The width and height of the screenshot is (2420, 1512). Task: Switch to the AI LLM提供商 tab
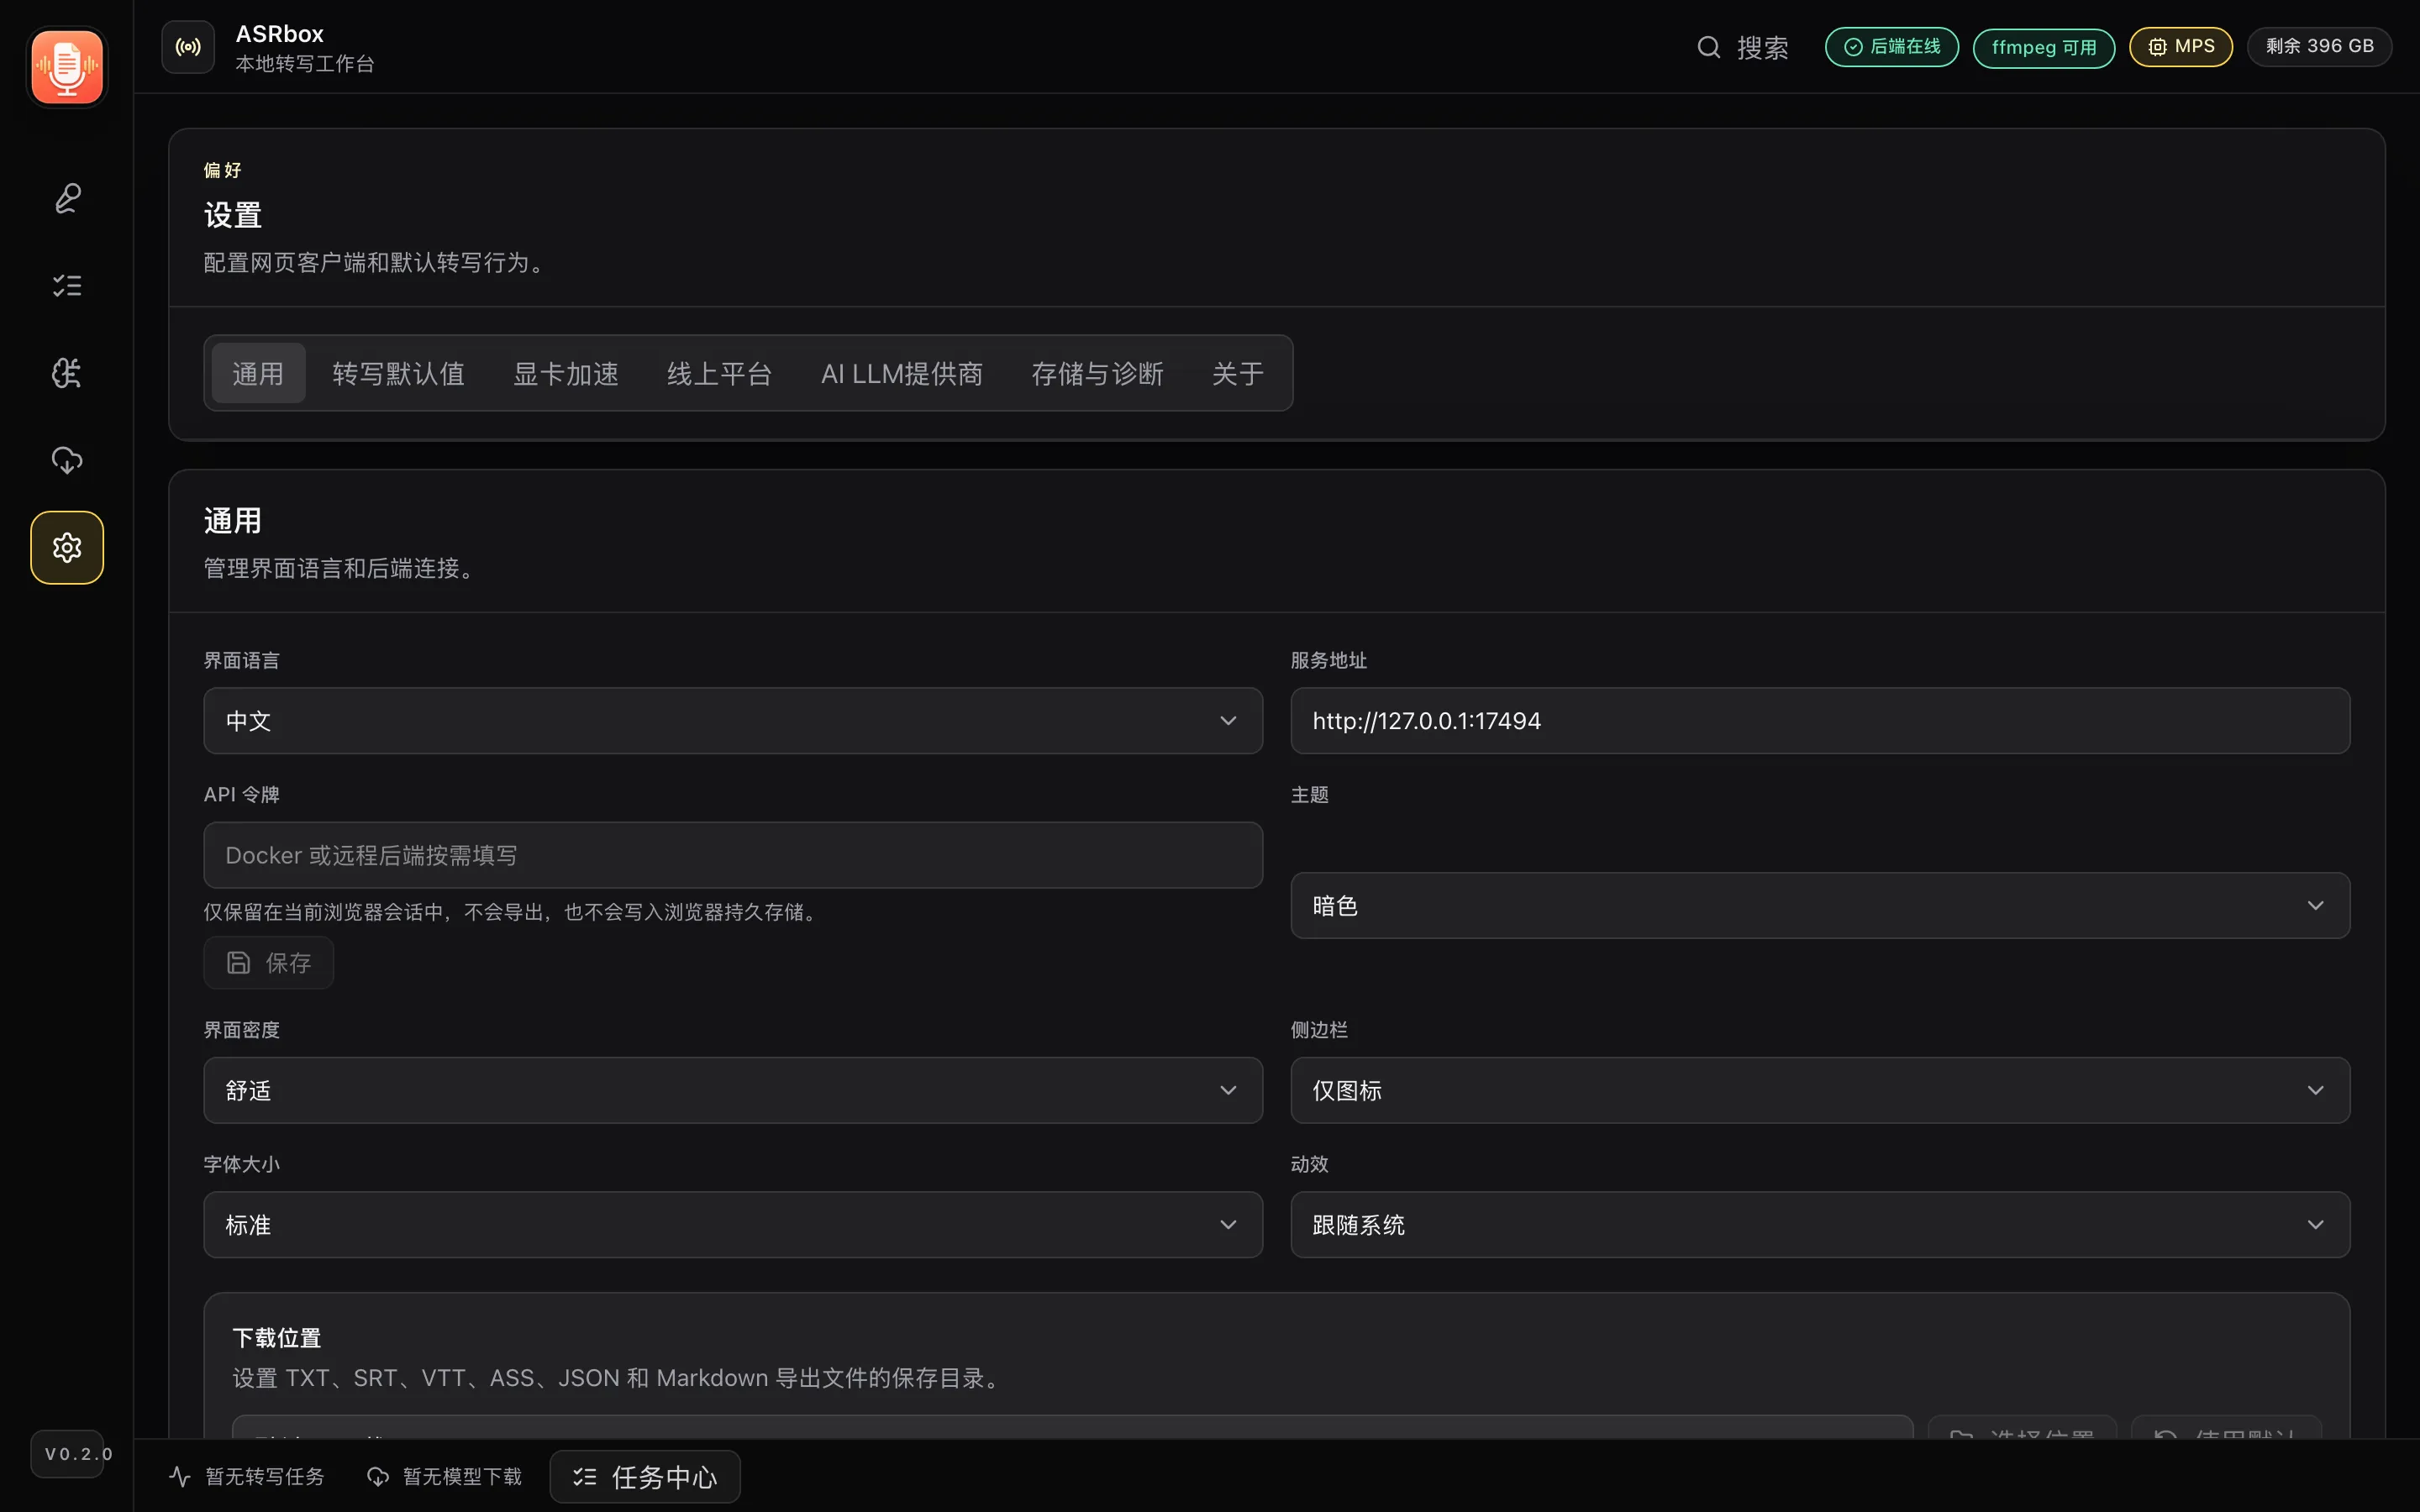(x=901, y=373)
